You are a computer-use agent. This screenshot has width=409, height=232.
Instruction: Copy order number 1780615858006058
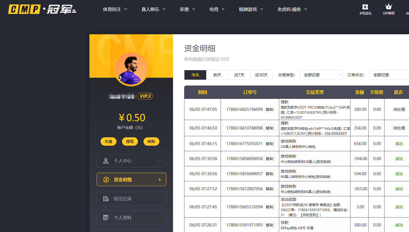269,159
